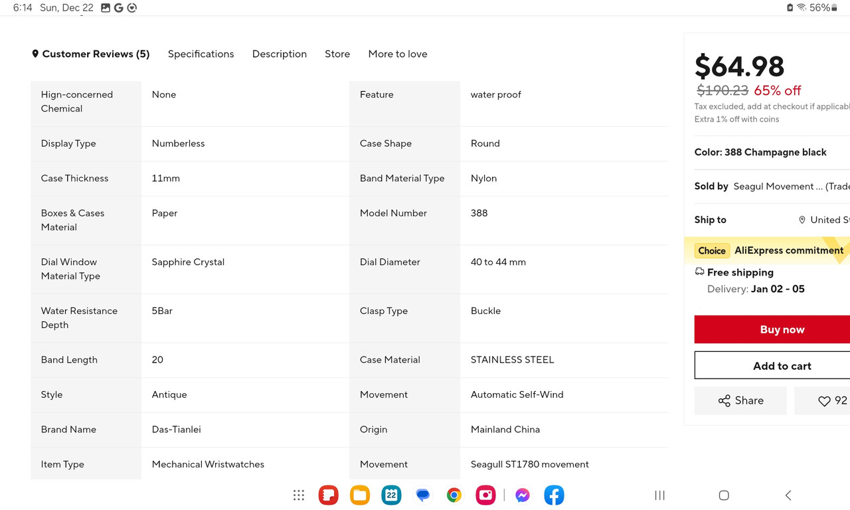Click the Antique style value
Screen dimensions: 850x510
pos(169,394)
